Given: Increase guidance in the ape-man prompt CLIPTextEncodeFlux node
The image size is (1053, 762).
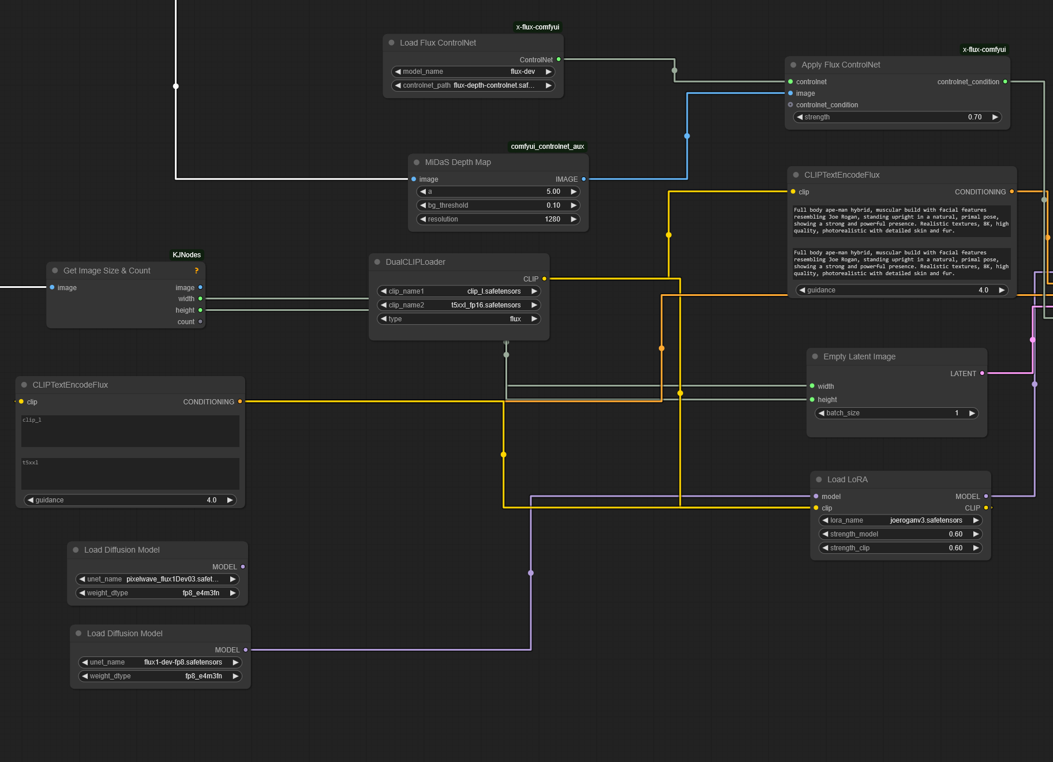Looking at the screenshot, I should click(x=1002, y=290).
